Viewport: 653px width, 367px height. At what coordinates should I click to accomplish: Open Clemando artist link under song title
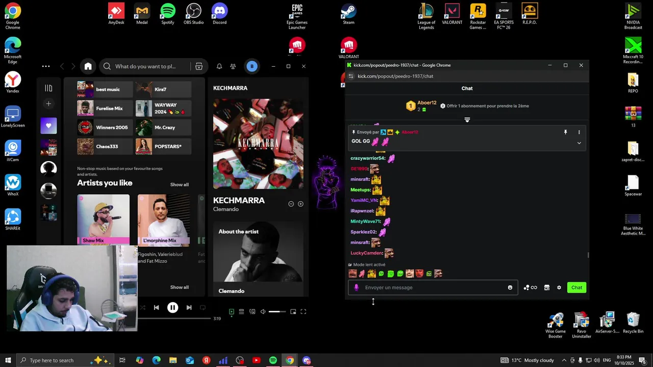tap(225, 209)
